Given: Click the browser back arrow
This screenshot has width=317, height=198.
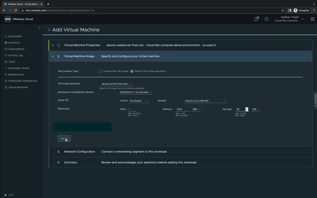Looking at the screenshot, I should (x=4, y=10).
